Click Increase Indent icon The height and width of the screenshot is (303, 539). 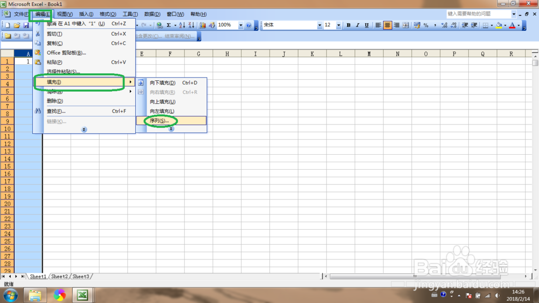pos(474,25)
